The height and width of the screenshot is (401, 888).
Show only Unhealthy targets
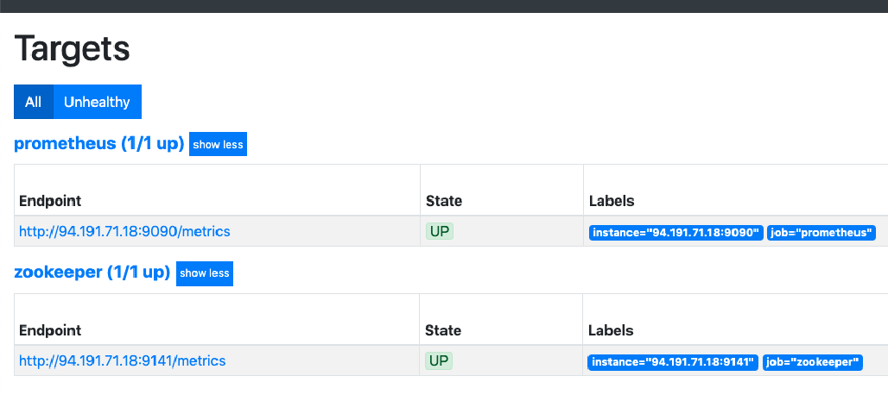pos(97,102)
